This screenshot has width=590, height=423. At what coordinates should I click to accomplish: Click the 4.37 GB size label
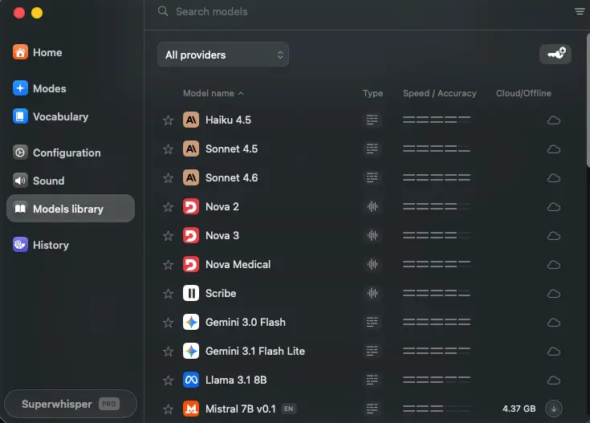point(519,409)
